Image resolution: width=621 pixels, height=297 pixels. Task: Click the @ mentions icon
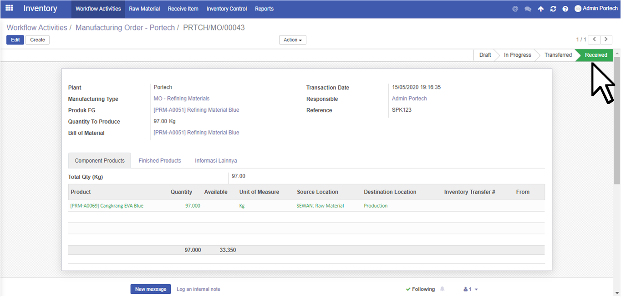[515, 9]
